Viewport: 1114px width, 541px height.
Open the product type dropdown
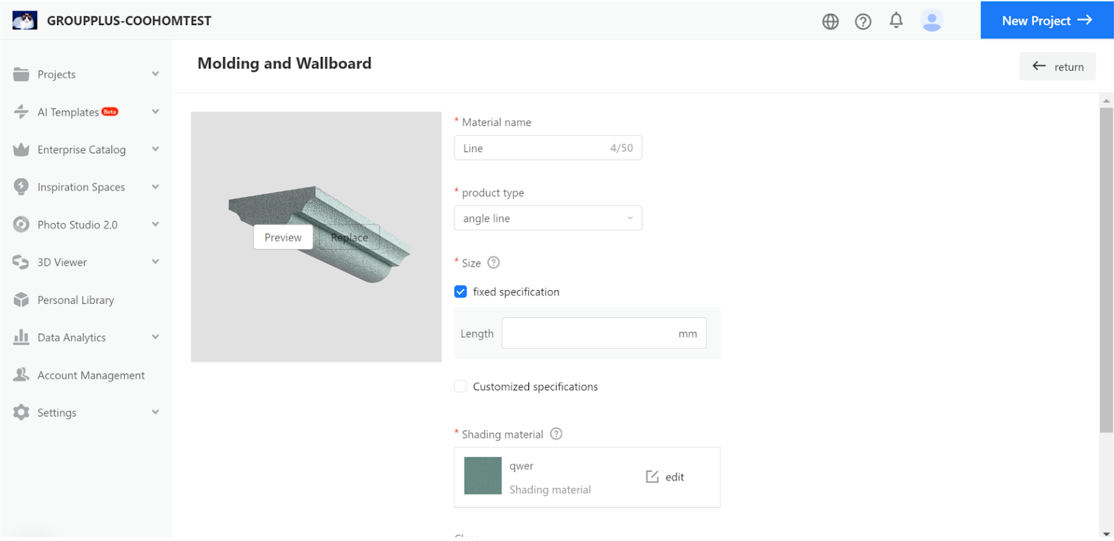pos(548,218)
